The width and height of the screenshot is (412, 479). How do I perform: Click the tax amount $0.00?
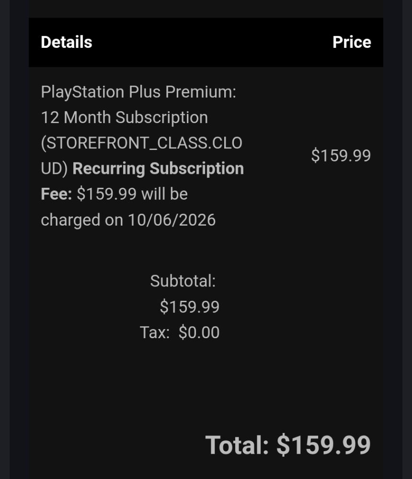[x=199, y=332]
